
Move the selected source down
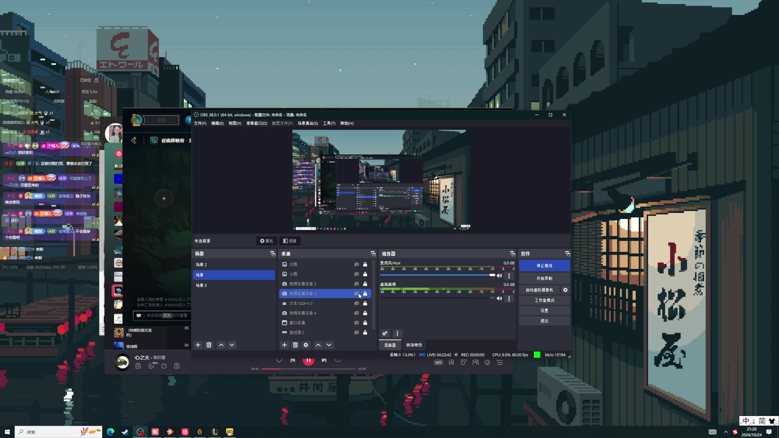coord(329,345)
